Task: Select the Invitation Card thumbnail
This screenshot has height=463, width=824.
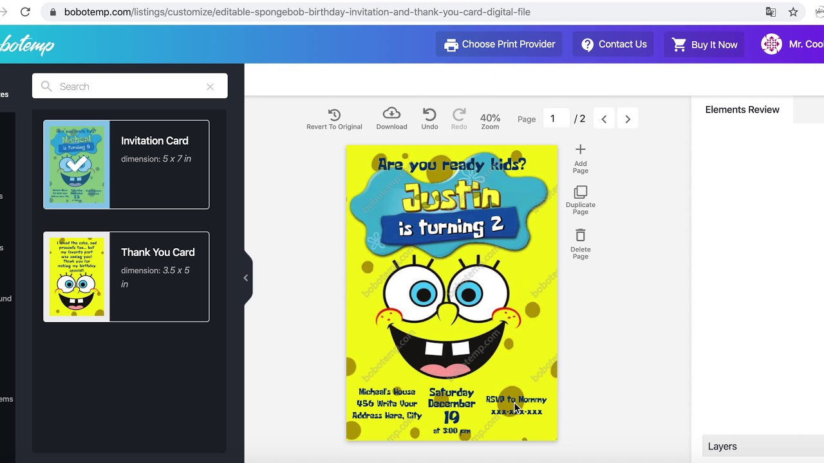Action: pos(77,165)
